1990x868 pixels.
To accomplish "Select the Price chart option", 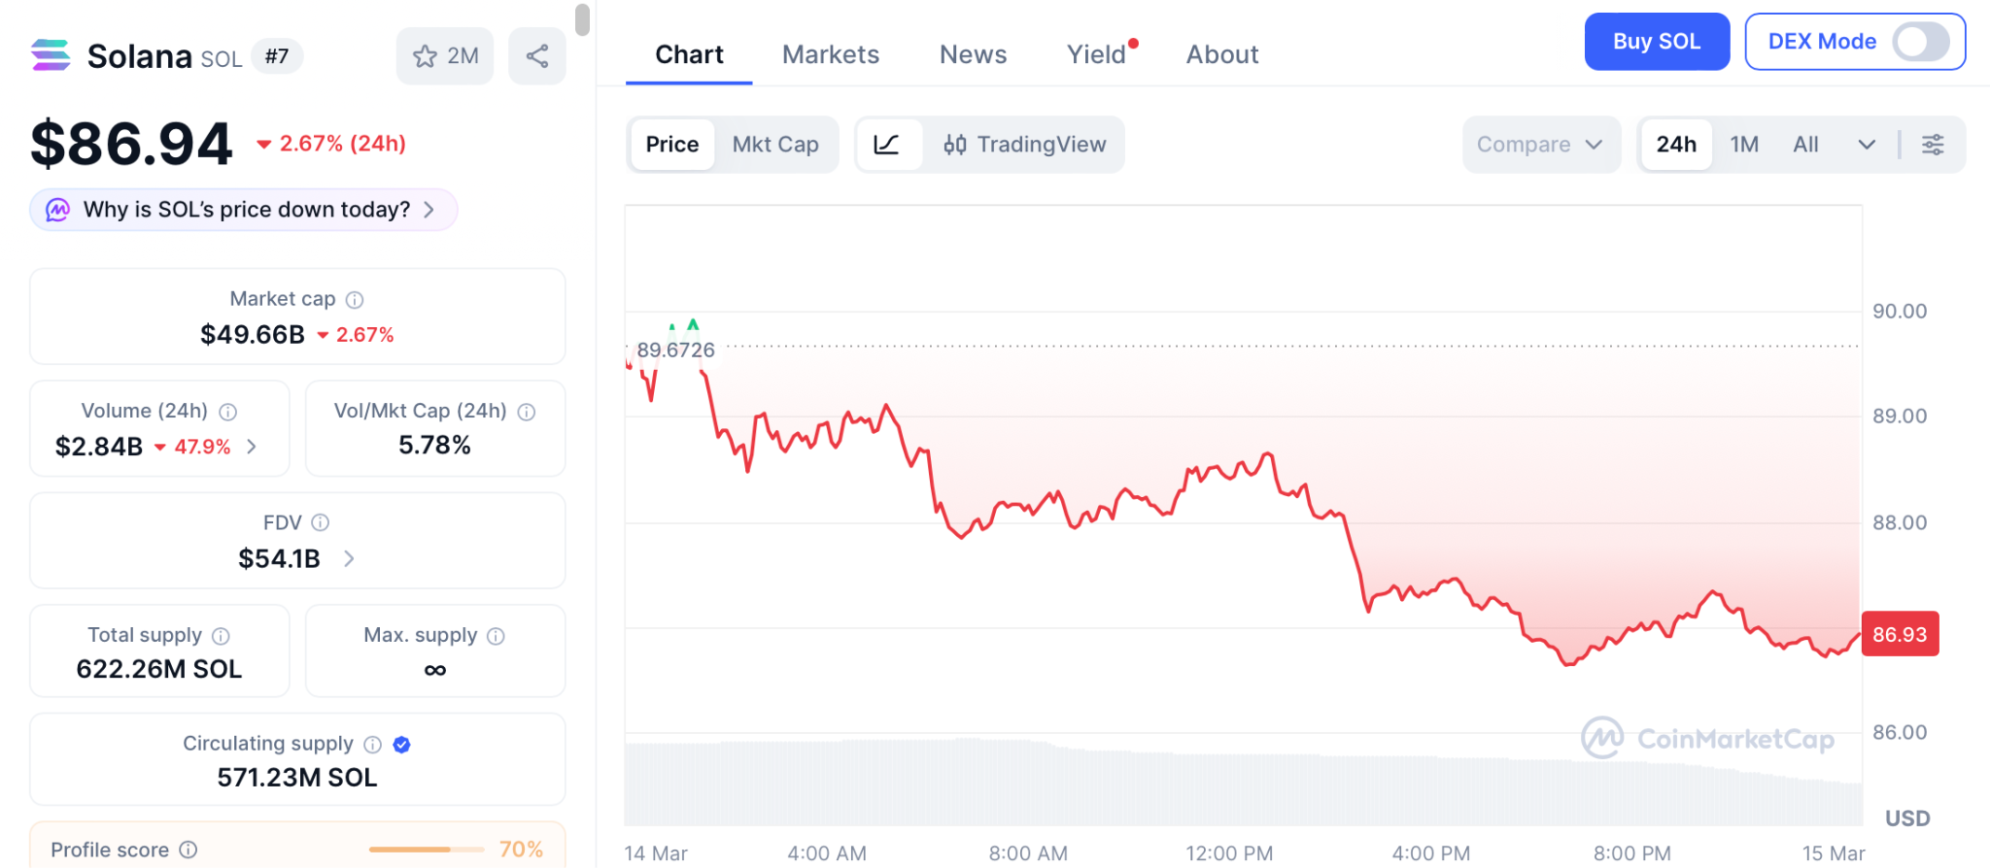I will 671,144.
